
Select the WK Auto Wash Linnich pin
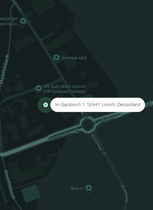[x=39, y=89]
